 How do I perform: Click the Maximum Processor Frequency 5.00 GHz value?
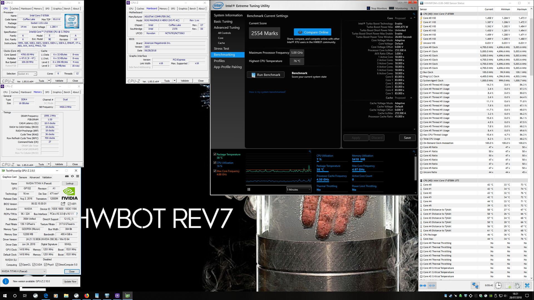pos(297,53)
